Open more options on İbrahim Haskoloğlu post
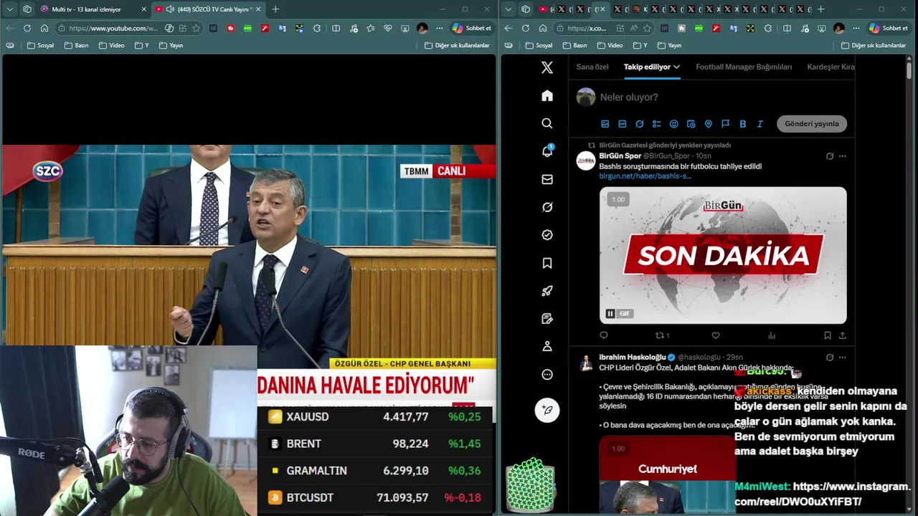918x516 pixels. point(843,358)
